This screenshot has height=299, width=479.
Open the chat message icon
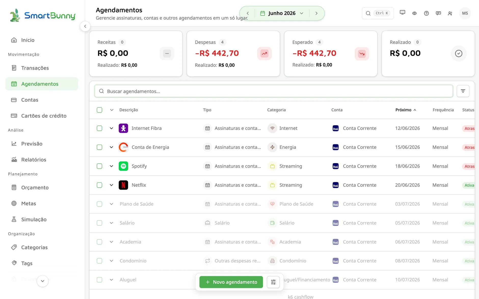tap(438, 13)
